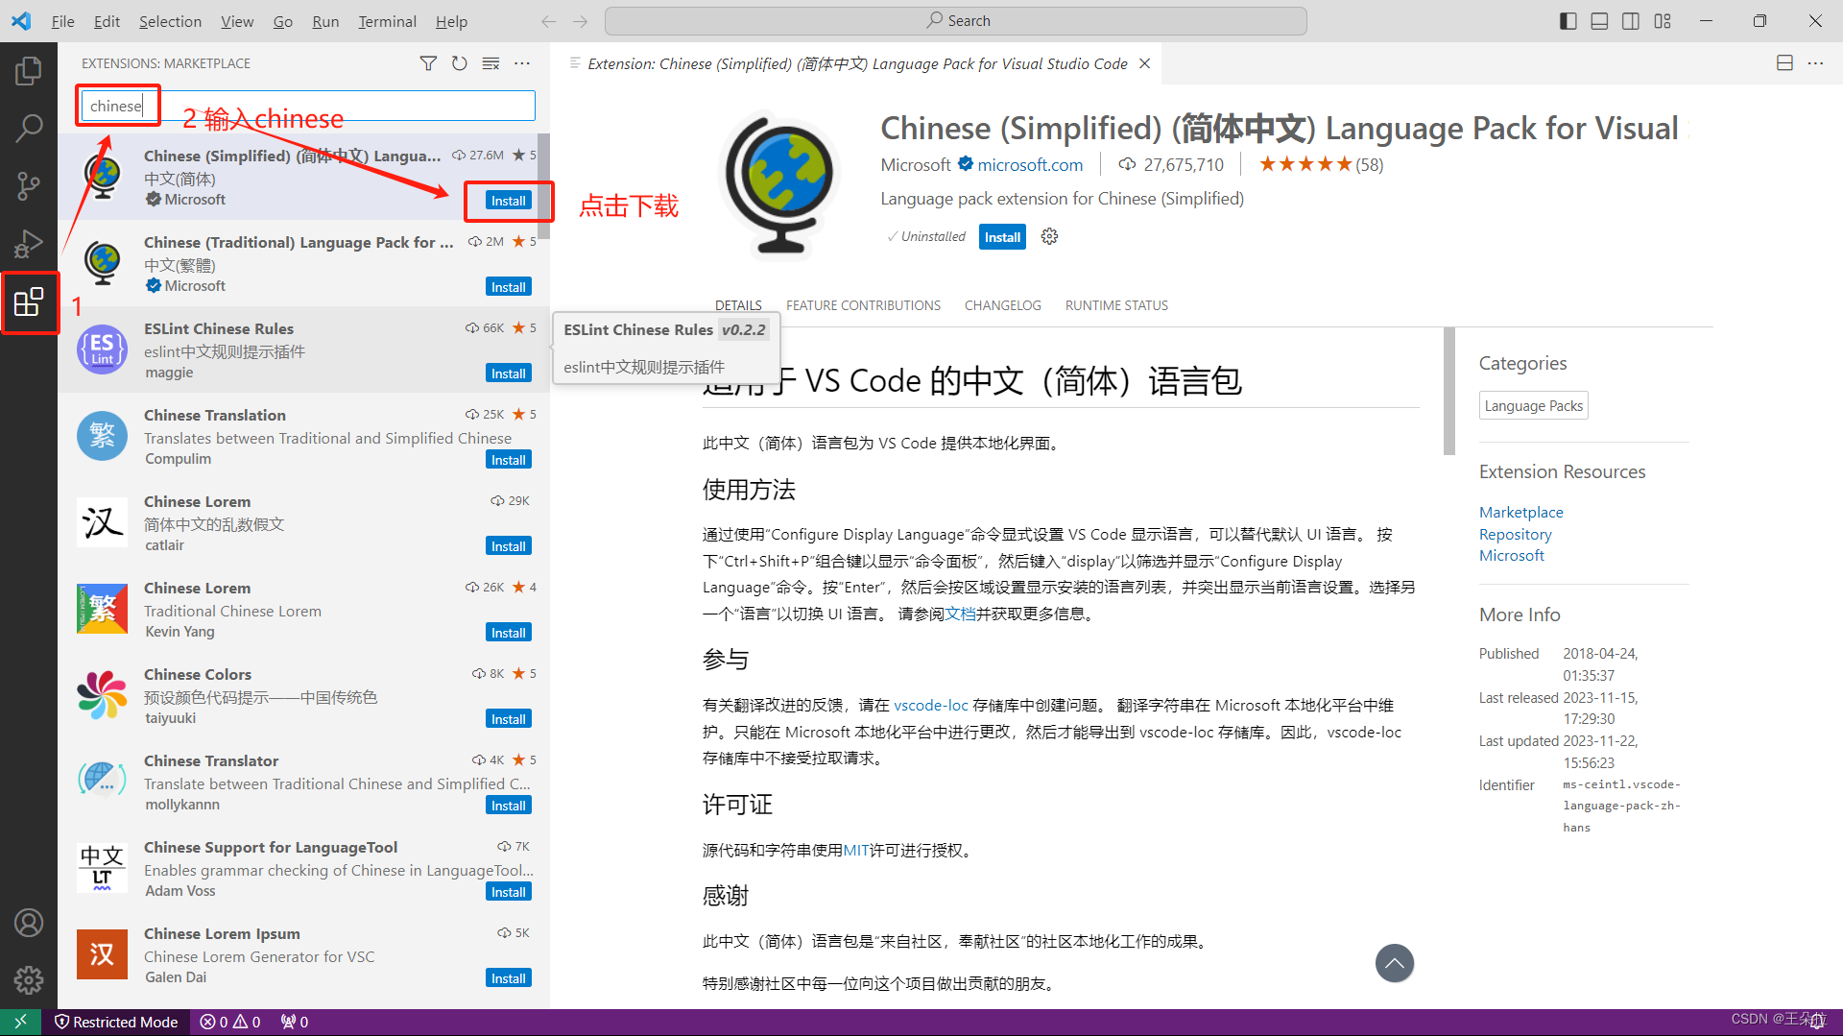Toggle primary side bar layout icon
Image resolution: width=1843 pixels, height=1036 pixels.
pyautogui.click(x=1568, y=21)
